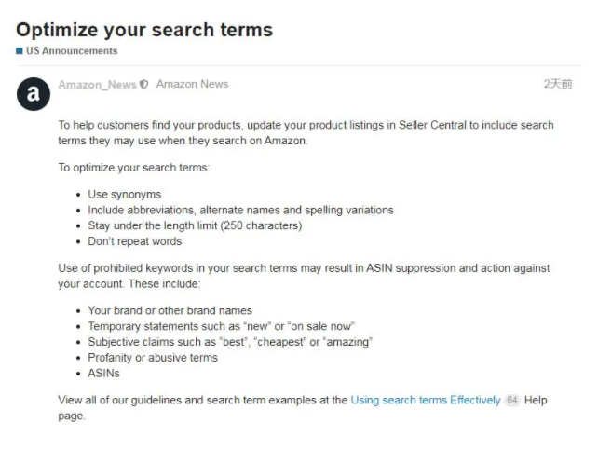Image resolution: width=598 pixels, height=464 pixels.
Task: Click the blue US Announcements category square
Action: [20, 50]
